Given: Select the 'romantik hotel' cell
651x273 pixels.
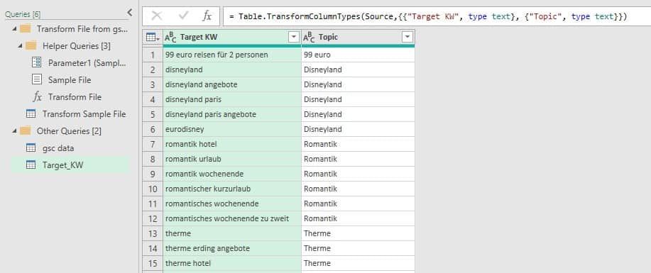Looking at the screenshot, I should 232,144.
